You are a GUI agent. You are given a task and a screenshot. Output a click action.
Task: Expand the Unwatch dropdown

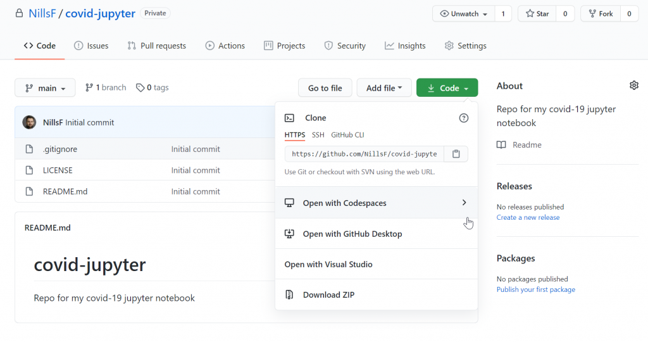pyautogui.click(x=463, y=14)
